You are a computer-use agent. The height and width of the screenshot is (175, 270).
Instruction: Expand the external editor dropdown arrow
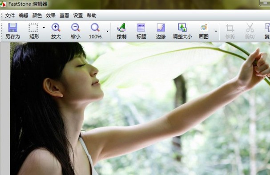216,31
